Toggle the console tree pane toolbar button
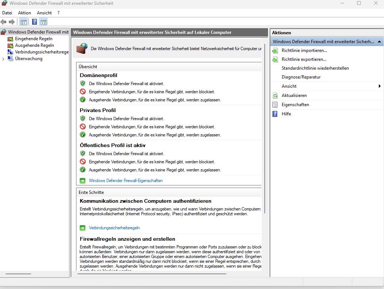The image size is (384, 289). [x=24, y=22]
